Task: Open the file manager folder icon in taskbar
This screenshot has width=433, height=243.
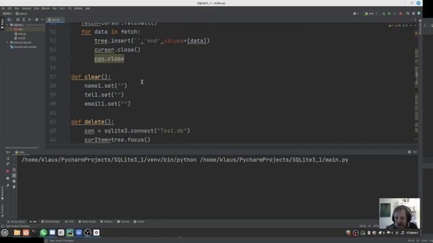Action: (x=17, y=233)
